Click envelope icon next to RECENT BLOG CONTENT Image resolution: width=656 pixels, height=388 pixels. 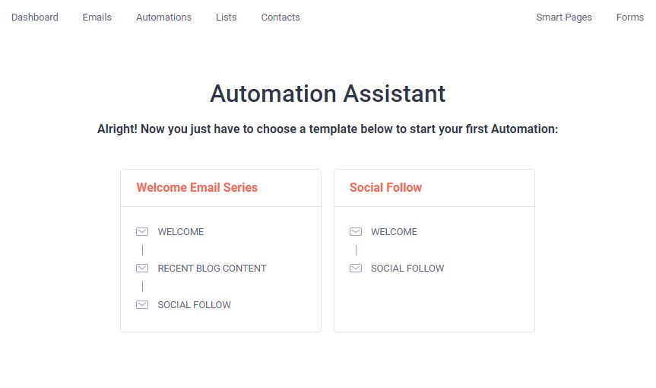coord(142,268)
